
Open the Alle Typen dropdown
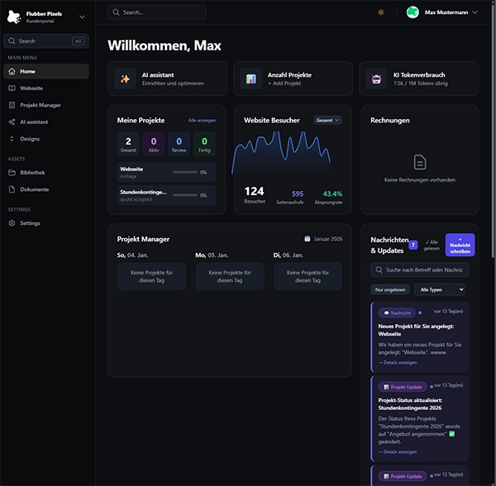[x=439, y=290]
